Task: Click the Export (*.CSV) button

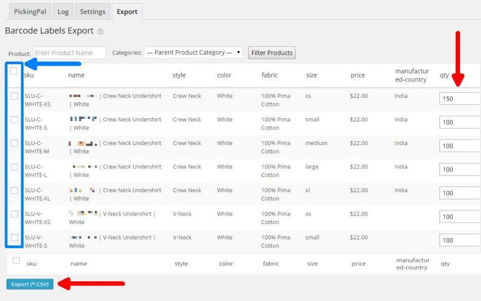Action: 29,284
